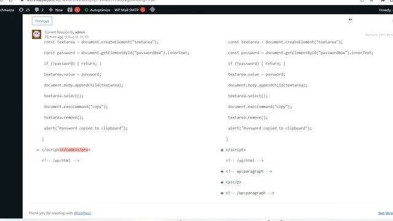Click the Howdy account menu
This screenshot has height=221, width=393.
point(386,10)
